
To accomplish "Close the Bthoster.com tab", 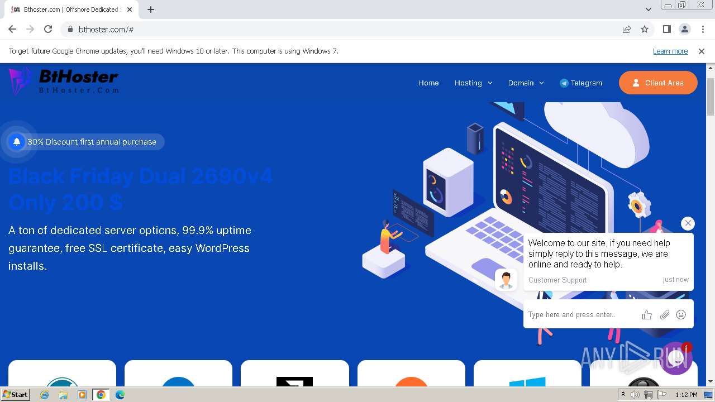I will [x=130, y=9].
